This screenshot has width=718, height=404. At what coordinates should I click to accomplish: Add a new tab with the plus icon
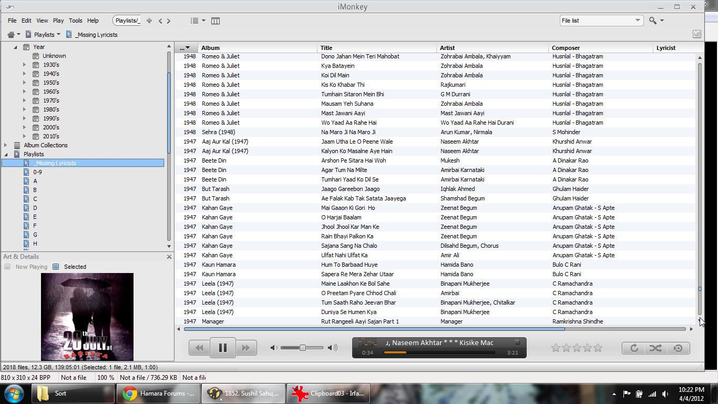149,21
